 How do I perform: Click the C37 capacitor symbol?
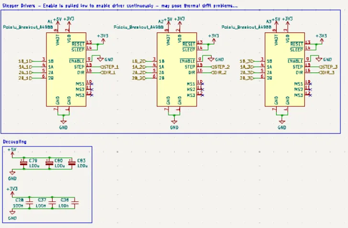pyautogui.click(x=52, y=202)
